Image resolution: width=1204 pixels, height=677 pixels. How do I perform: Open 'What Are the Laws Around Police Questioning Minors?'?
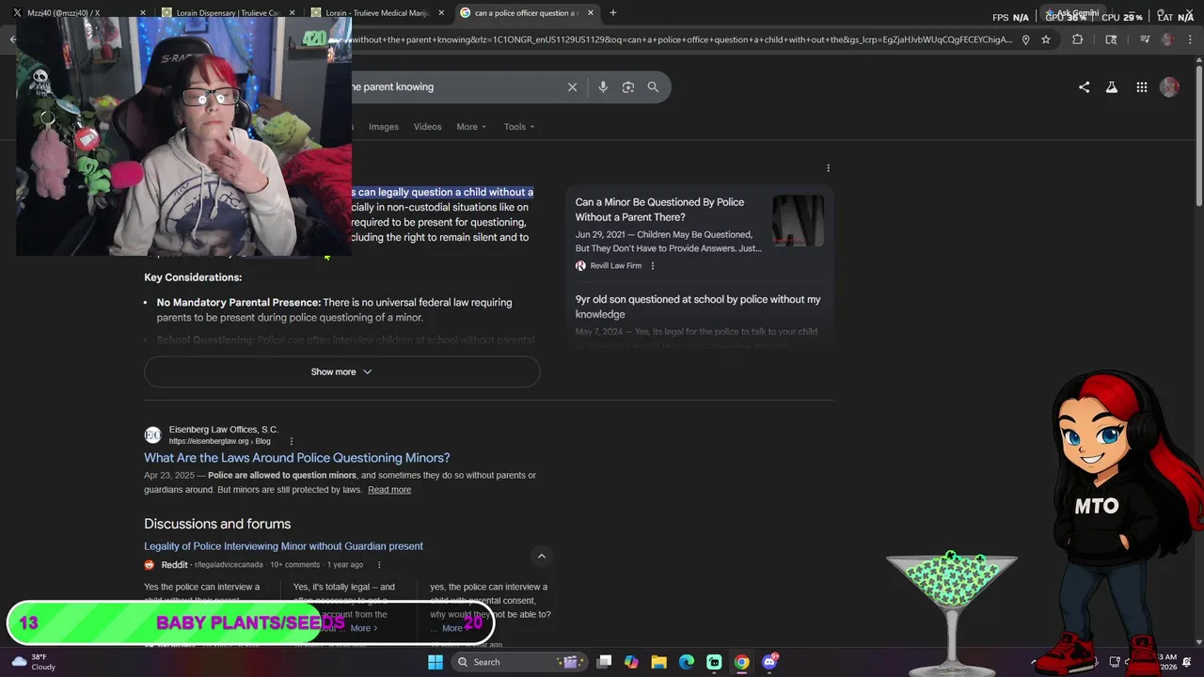coord(297,458)
